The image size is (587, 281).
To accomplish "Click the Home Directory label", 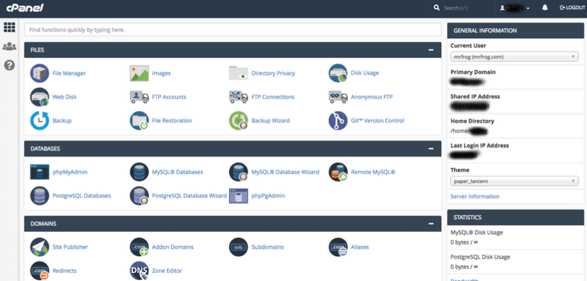I will point(472,121).
